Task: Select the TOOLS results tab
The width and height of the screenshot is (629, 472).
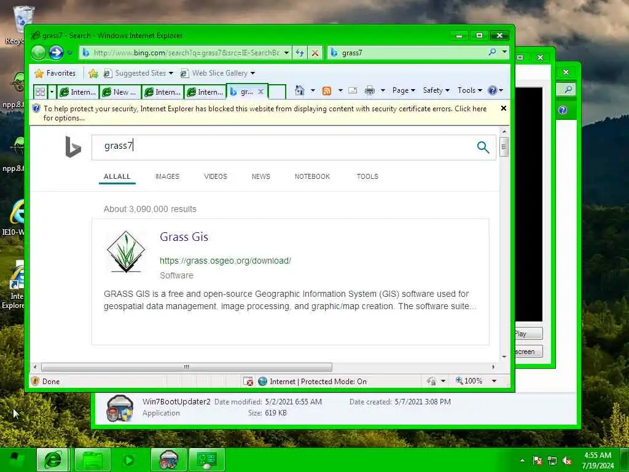Action: coord(367,176)
